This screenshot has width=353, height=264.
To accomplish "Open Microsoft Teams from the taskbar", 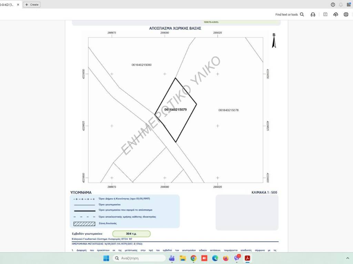I will pos(172,258).
